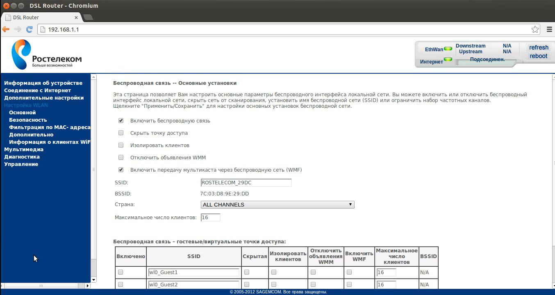Image resolution: width=555 pixels, height=295 pixels.
Task: Open the Chromium hamburger menu
Action: [x=549, y=29]
